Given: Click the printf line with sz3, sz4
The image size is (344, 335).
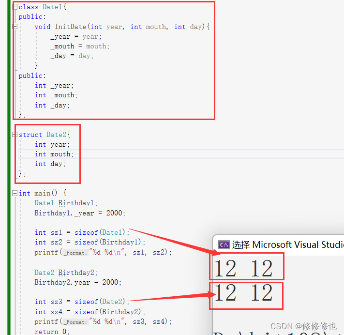Looking at the screenshot, I should [x=103, y=321].
